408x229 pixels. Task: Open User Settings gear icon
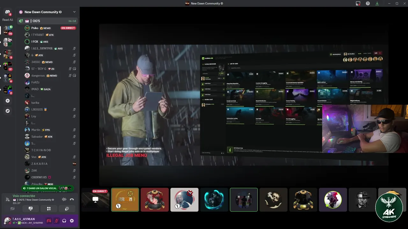point(72,221)
